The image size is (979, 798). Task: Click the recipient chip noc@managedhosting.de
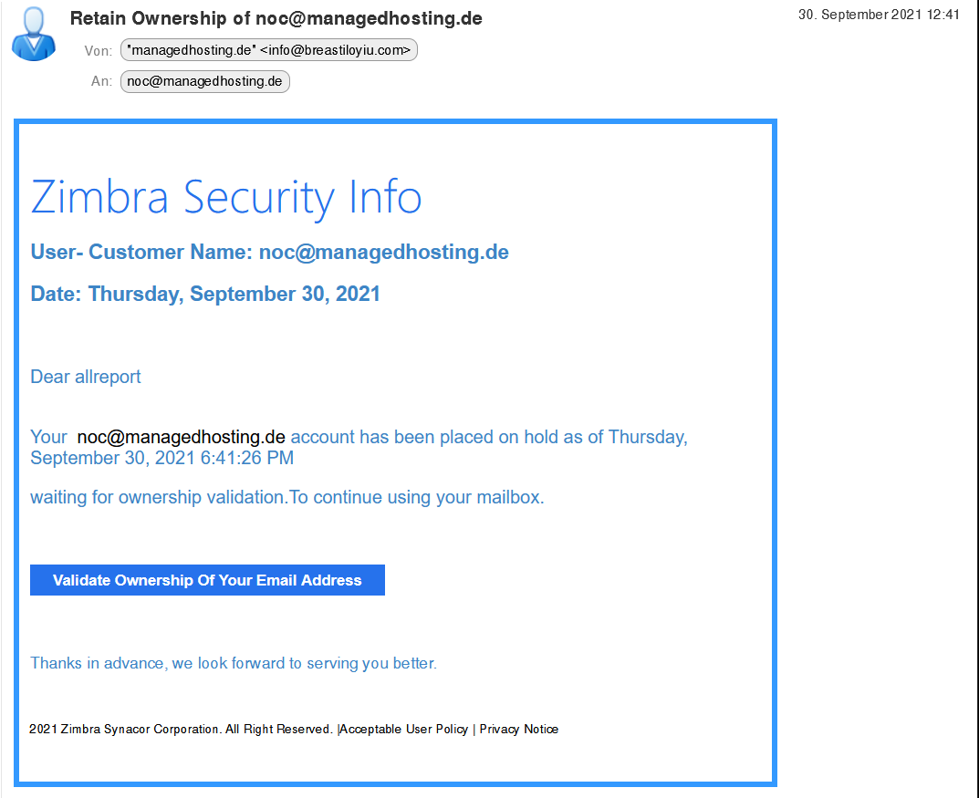(204, 81)
